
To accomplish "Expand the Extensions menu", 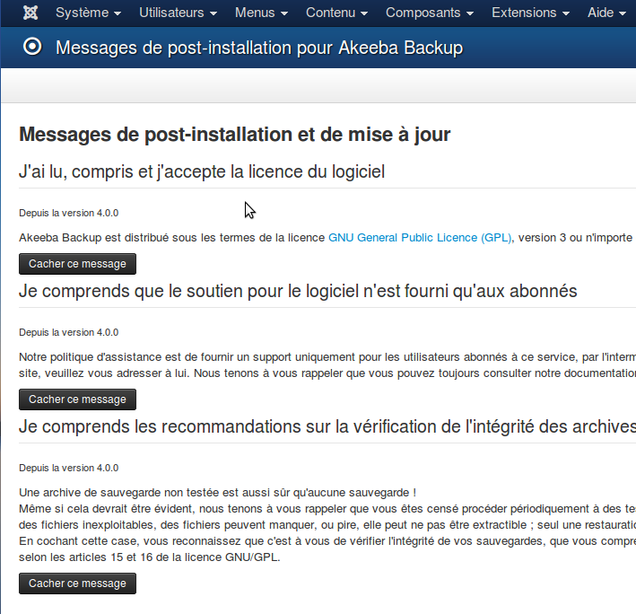I will pos(530,13).
